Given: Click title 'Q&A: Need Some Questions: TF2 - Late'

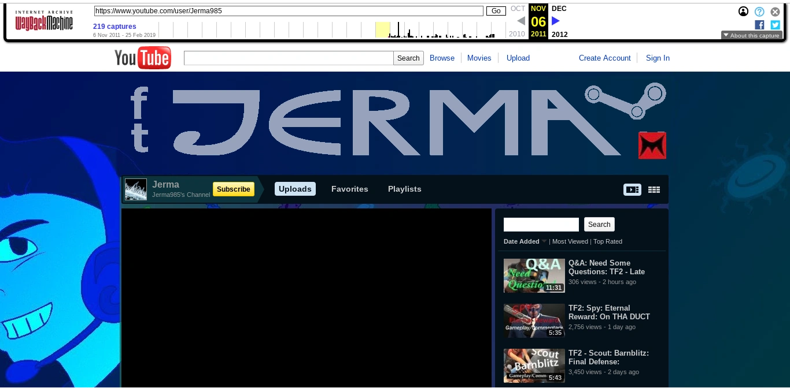Looking at the screenshot, I should click(x=607, y=267).
